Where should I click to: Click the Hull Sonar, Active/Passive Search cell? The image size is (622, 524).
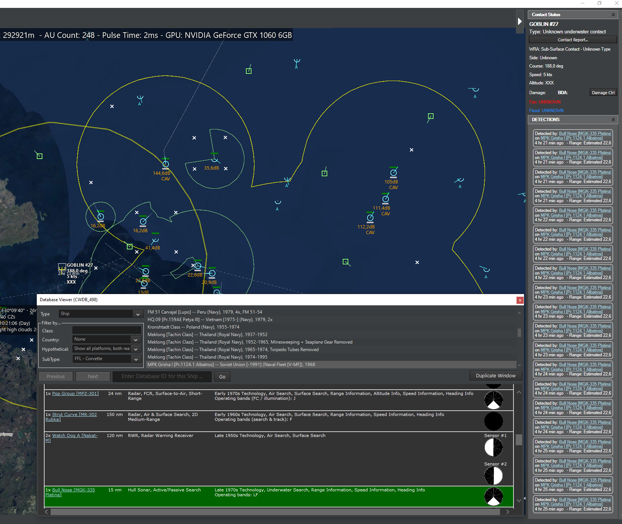(x=164, y=490)
